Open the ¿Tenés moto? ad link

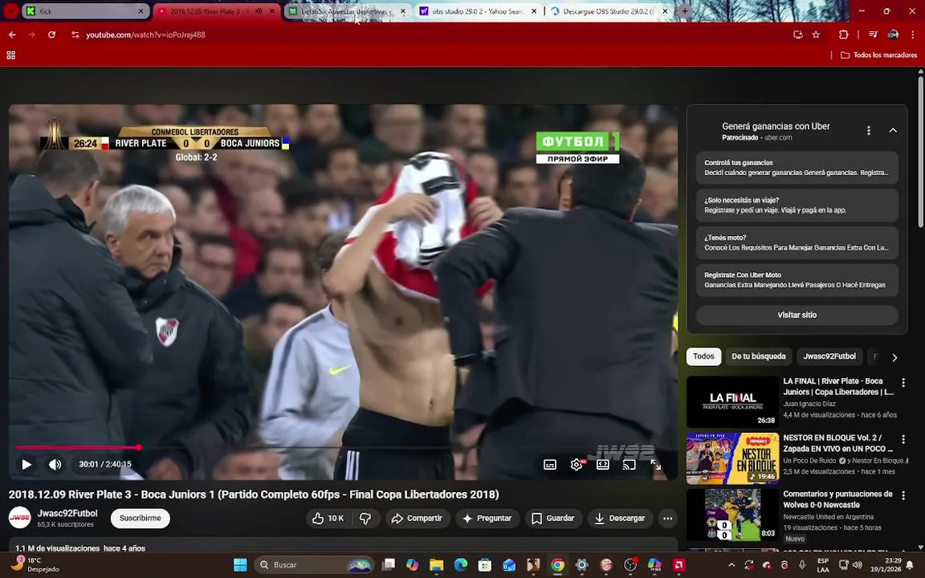(x=797, y=242)
